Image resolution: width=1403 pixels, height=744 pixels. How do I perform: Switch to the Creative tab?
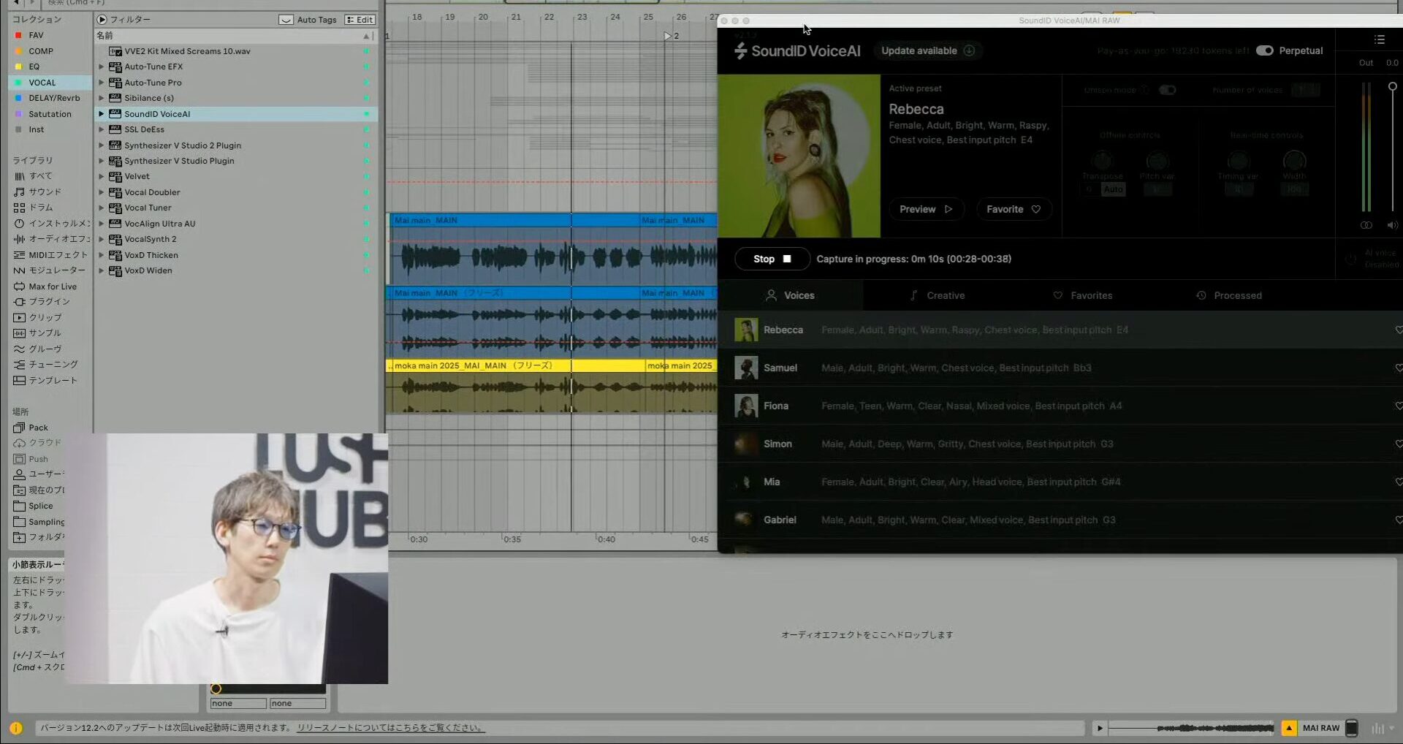coord(938,295)
